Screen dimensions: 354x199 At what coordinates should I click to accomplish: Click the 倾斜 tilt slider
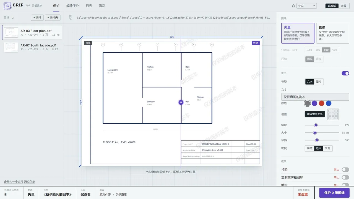tap(322, 140)
